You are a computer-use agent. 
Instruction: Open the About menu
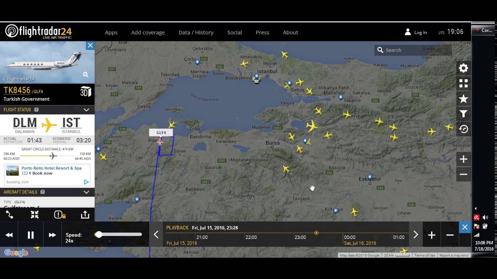(x=290, y=33)
